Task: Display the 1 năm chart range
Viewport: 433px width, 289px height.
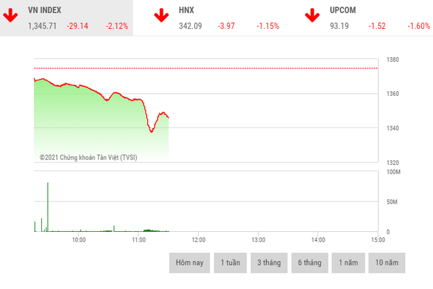Action: 348,263
